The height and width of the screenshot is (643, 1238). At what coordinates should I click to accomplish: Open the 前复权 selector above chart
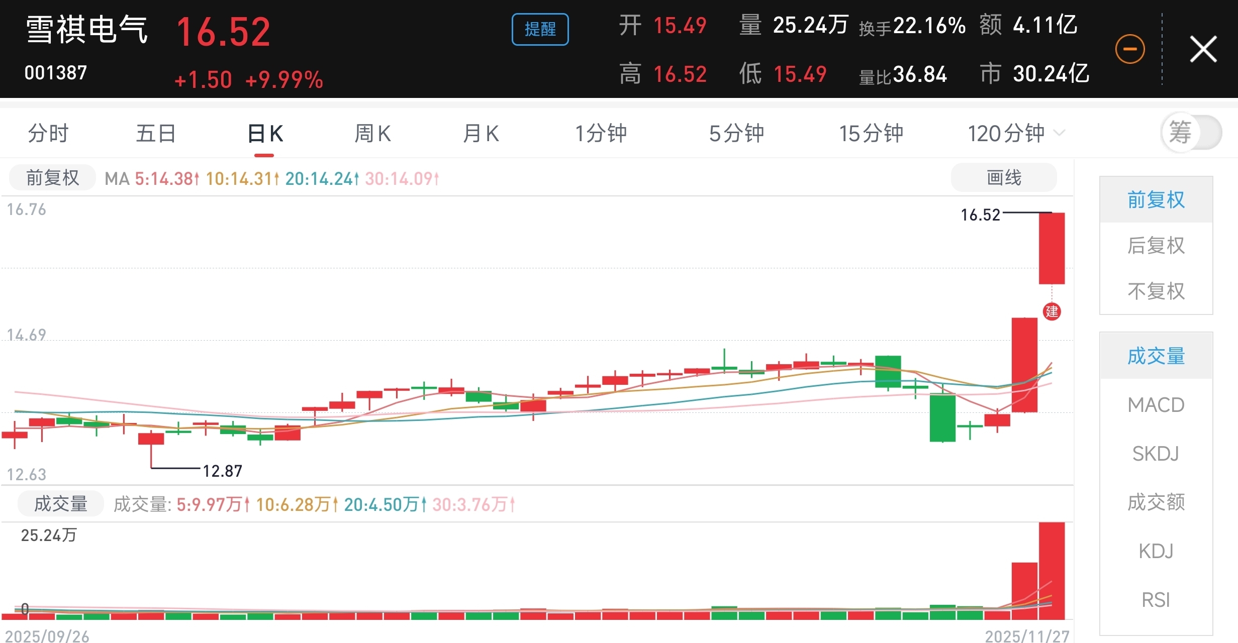click(52, 178)
